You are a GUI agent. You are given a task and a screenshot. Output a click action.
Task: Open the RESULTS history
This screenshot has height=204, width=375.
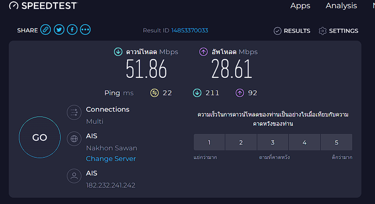pyautogui.click(x=292, y=31)
